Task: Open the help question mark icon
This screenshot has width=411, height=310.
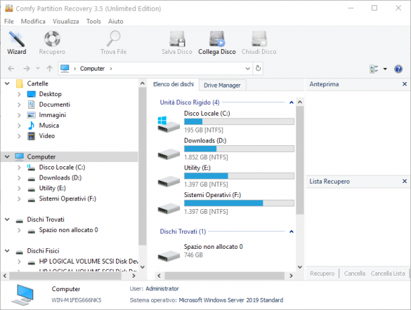Action: 398,69
